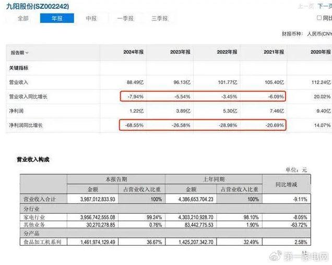332x265 pixels.
Task: Click the 3.89亿 net profit value
Action: coord(183,111)
